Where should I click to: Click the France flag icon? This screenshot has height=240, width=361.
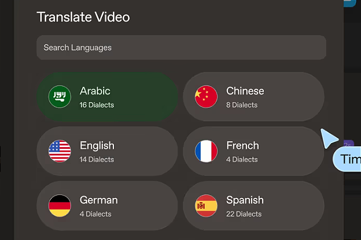[206, 151]
